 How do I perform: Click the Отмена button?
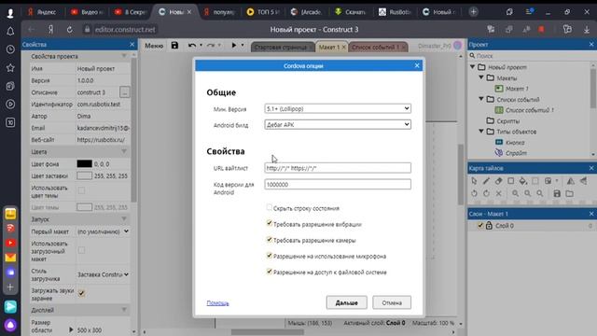pos(392,302)
